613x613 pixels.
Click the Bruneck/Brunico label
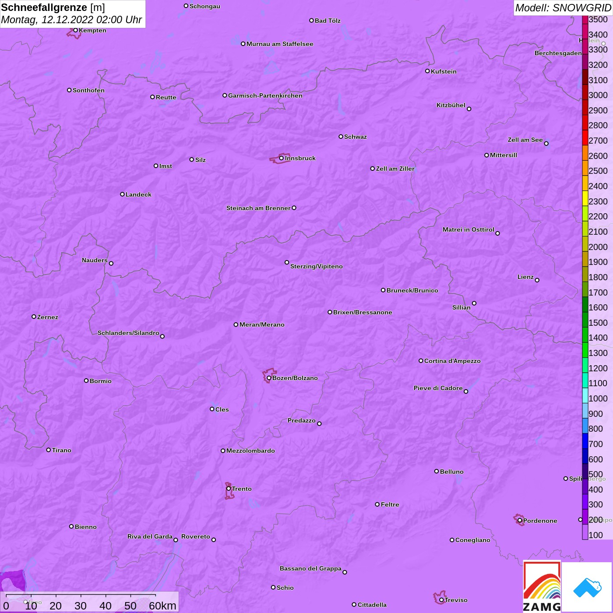[x=412, y=290]
